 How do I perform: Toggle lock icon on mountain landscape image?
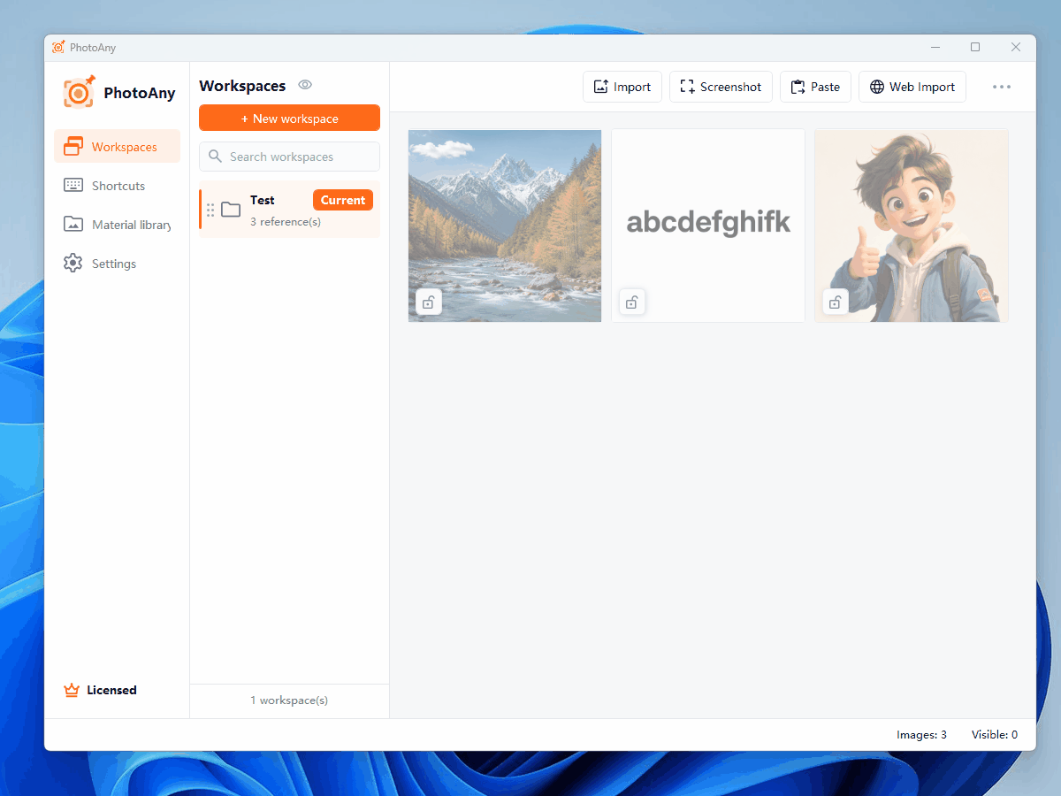pyautogui.click(x=429, y=302)
